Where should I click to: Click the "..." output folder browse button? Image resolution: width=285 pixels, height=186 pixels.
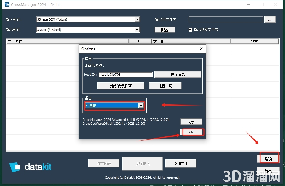point(270,19)
